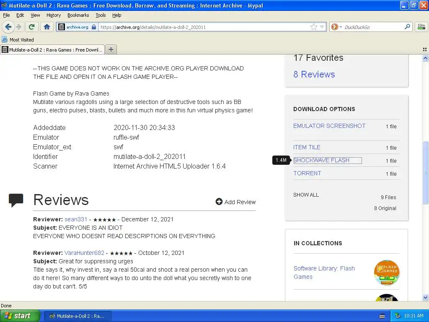
Task: Open a new tab with plus button
Action: [x=111, y=49]
